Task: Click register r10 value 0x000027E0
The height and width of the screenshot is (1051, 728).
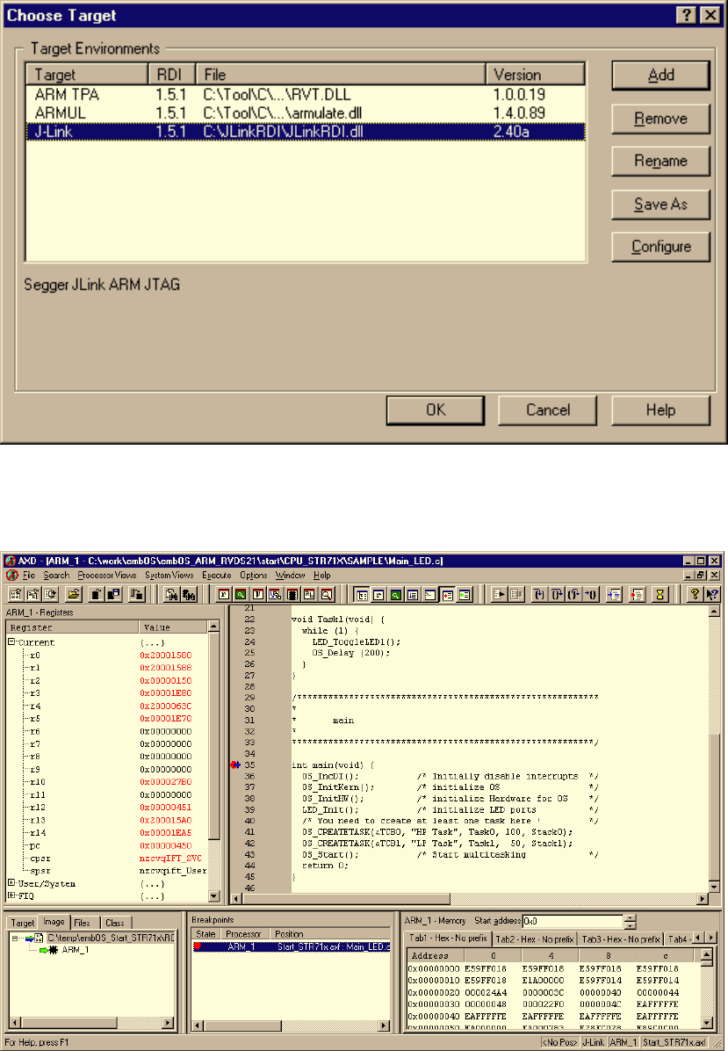Action: click(165, 782)
